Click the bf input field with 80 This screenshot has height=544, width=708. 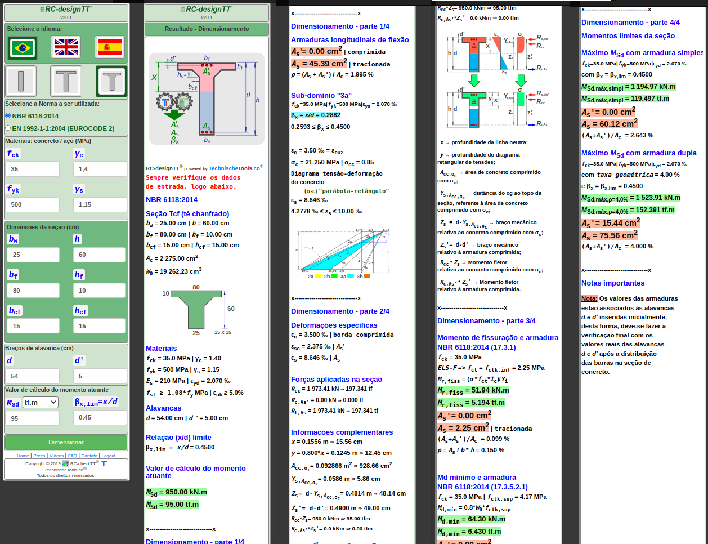click(33, 291)
